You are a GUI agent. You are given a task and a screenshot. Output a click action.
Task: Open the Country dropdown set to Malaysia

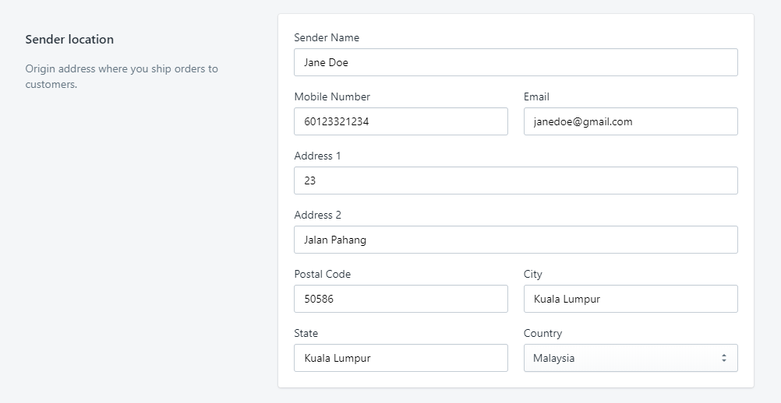[631, 358]
